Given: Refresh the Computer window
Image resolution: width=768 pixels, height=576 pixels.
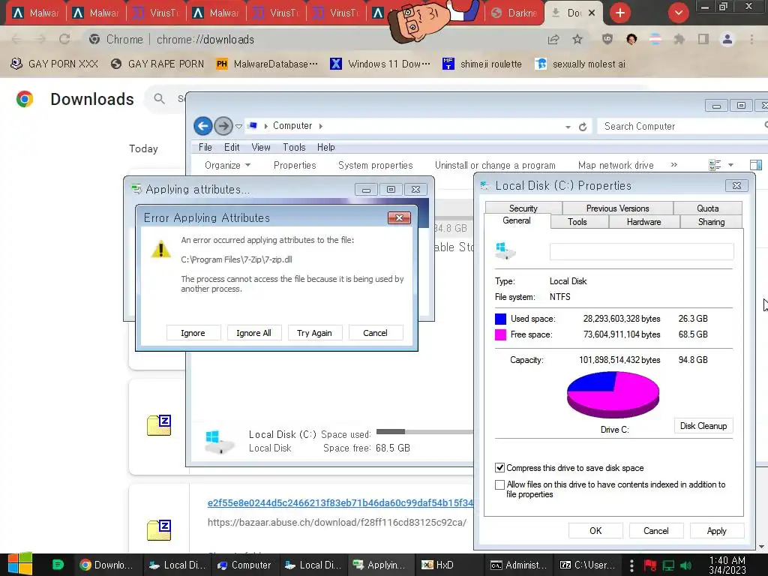Looking at the screenshot, I should 582,127.
